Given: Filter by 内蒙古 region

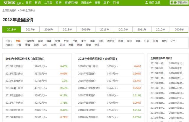Looking at the screenshot, I should pos(9,45).
